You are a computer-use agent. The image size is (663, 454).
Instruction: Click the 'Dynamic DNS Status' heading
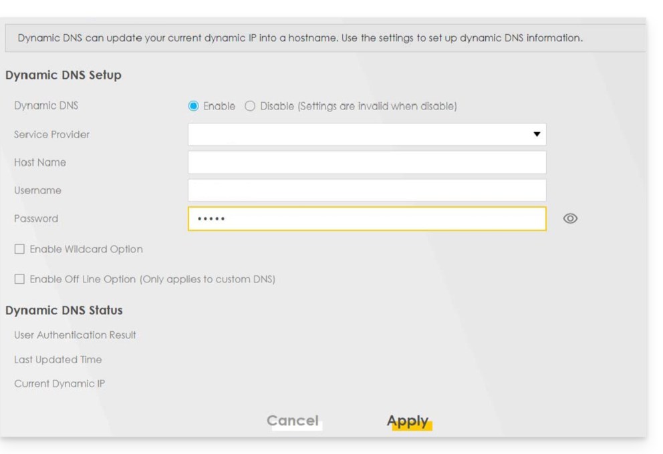pyautogui.click(x=64, y=310)
